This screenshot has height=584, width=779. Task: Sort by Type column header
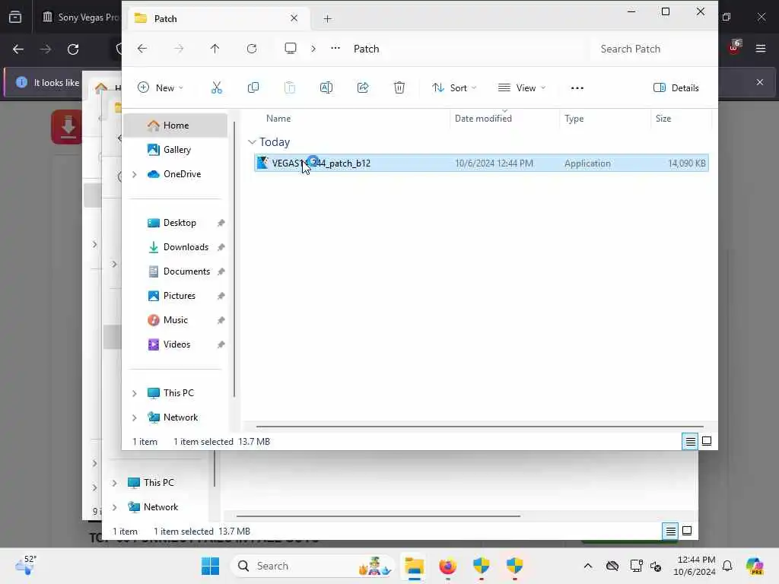574,119
